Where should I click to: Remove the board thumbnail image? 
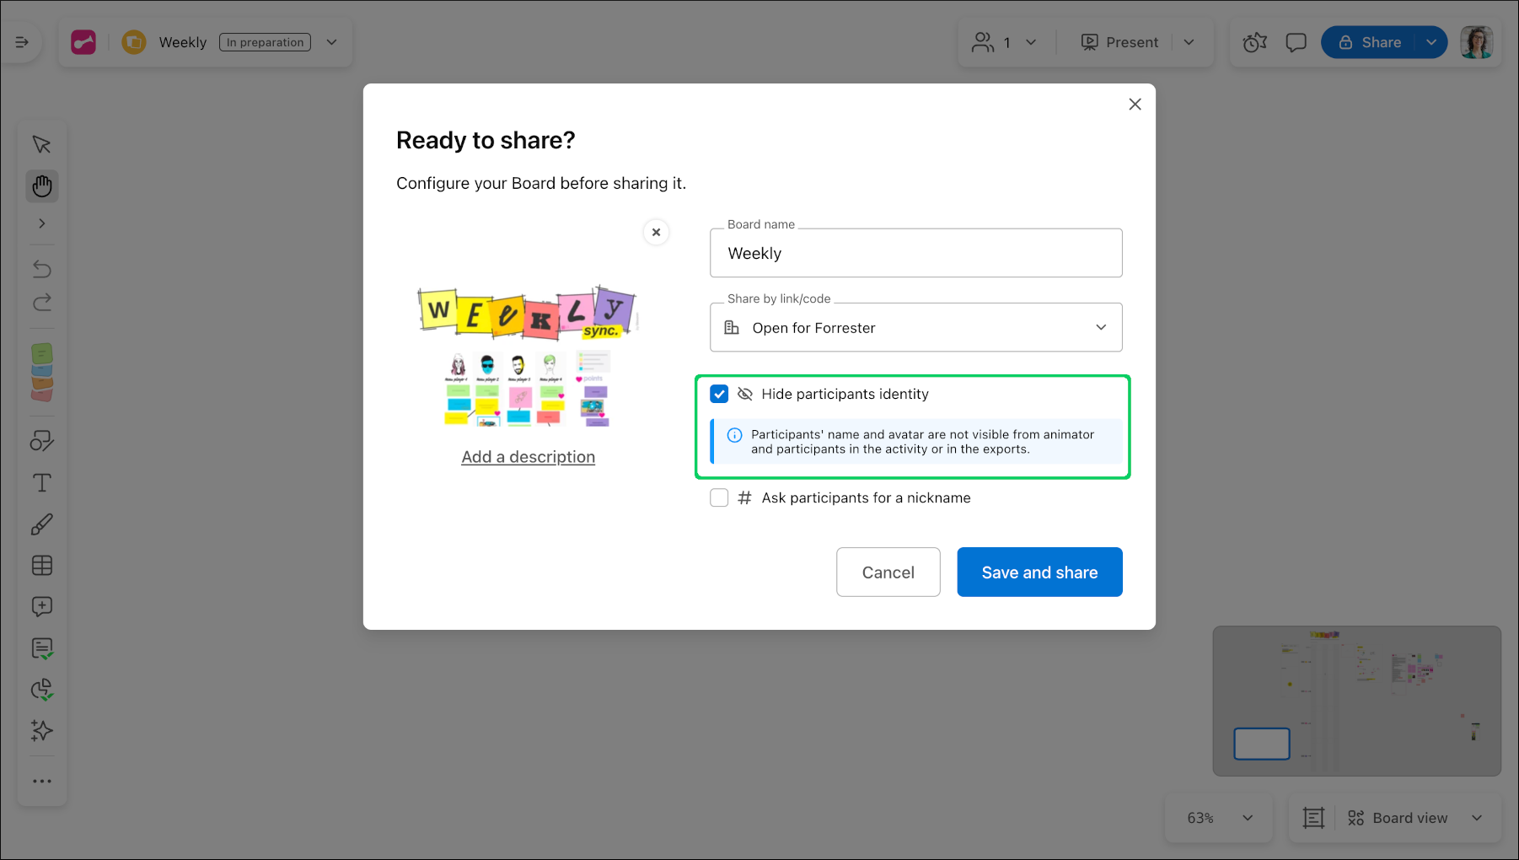[x=656, y=232]
